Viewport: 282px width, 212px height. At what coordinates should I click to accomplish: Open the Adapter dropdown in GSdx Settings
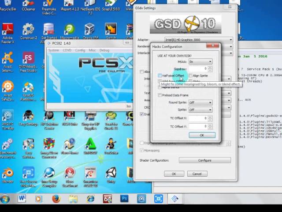199,40
